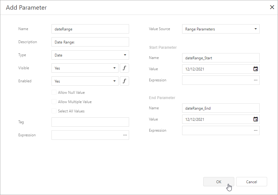Click the Description field showing Date Range:
Screen dimensions: 278x195
[90, 42]
